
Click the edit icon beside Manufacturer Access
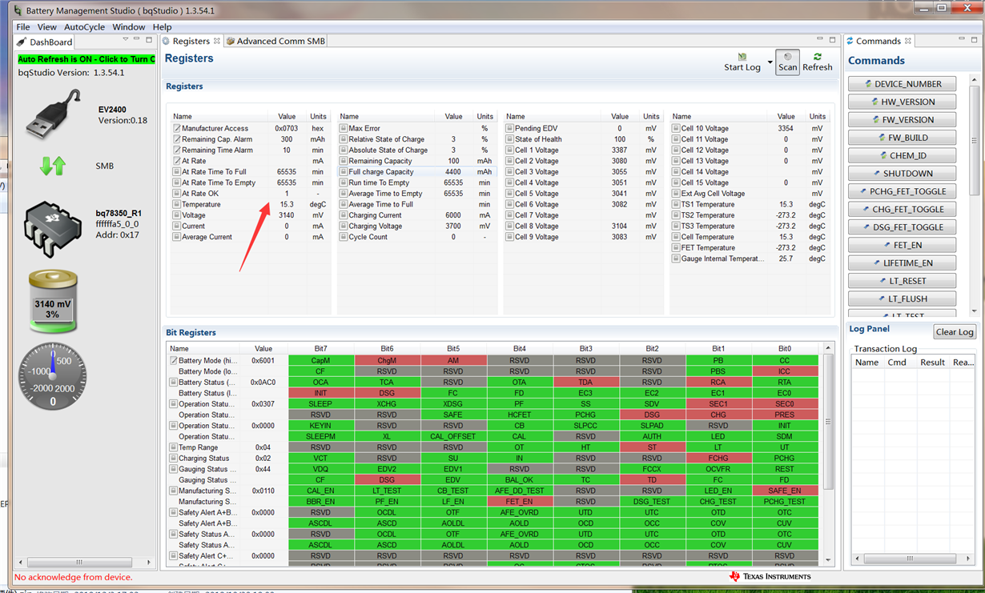(177, 128)
